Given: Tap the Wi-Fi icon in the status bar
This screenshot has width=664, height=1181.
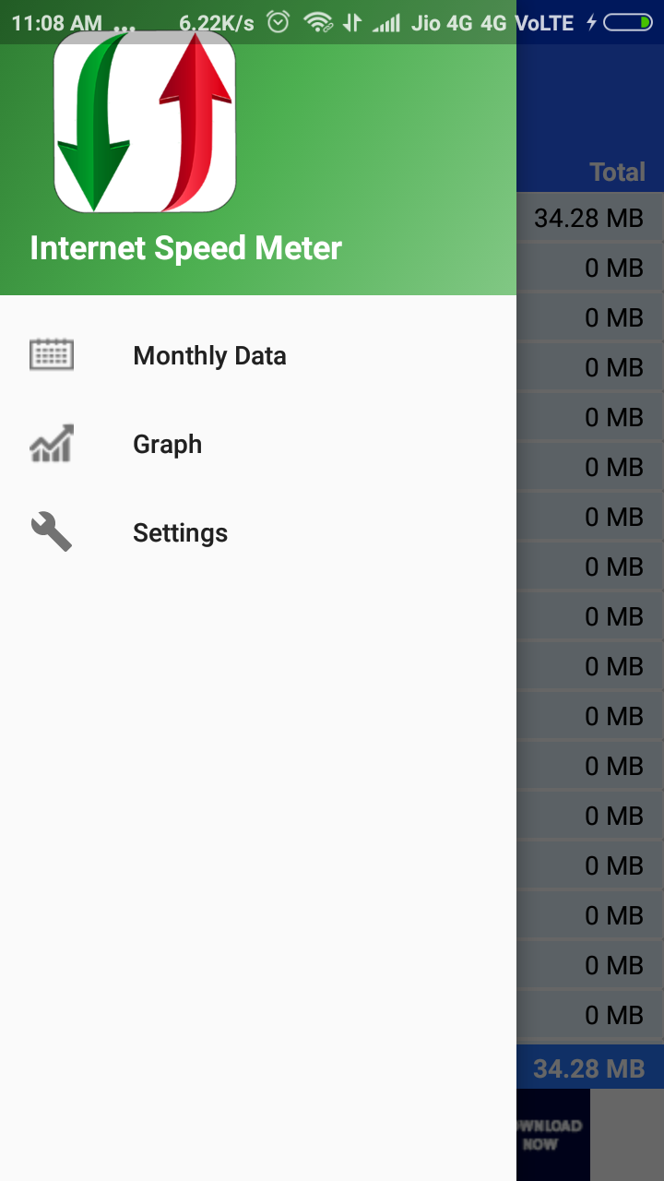Looking at the screenshot, I should click(319, 20).
